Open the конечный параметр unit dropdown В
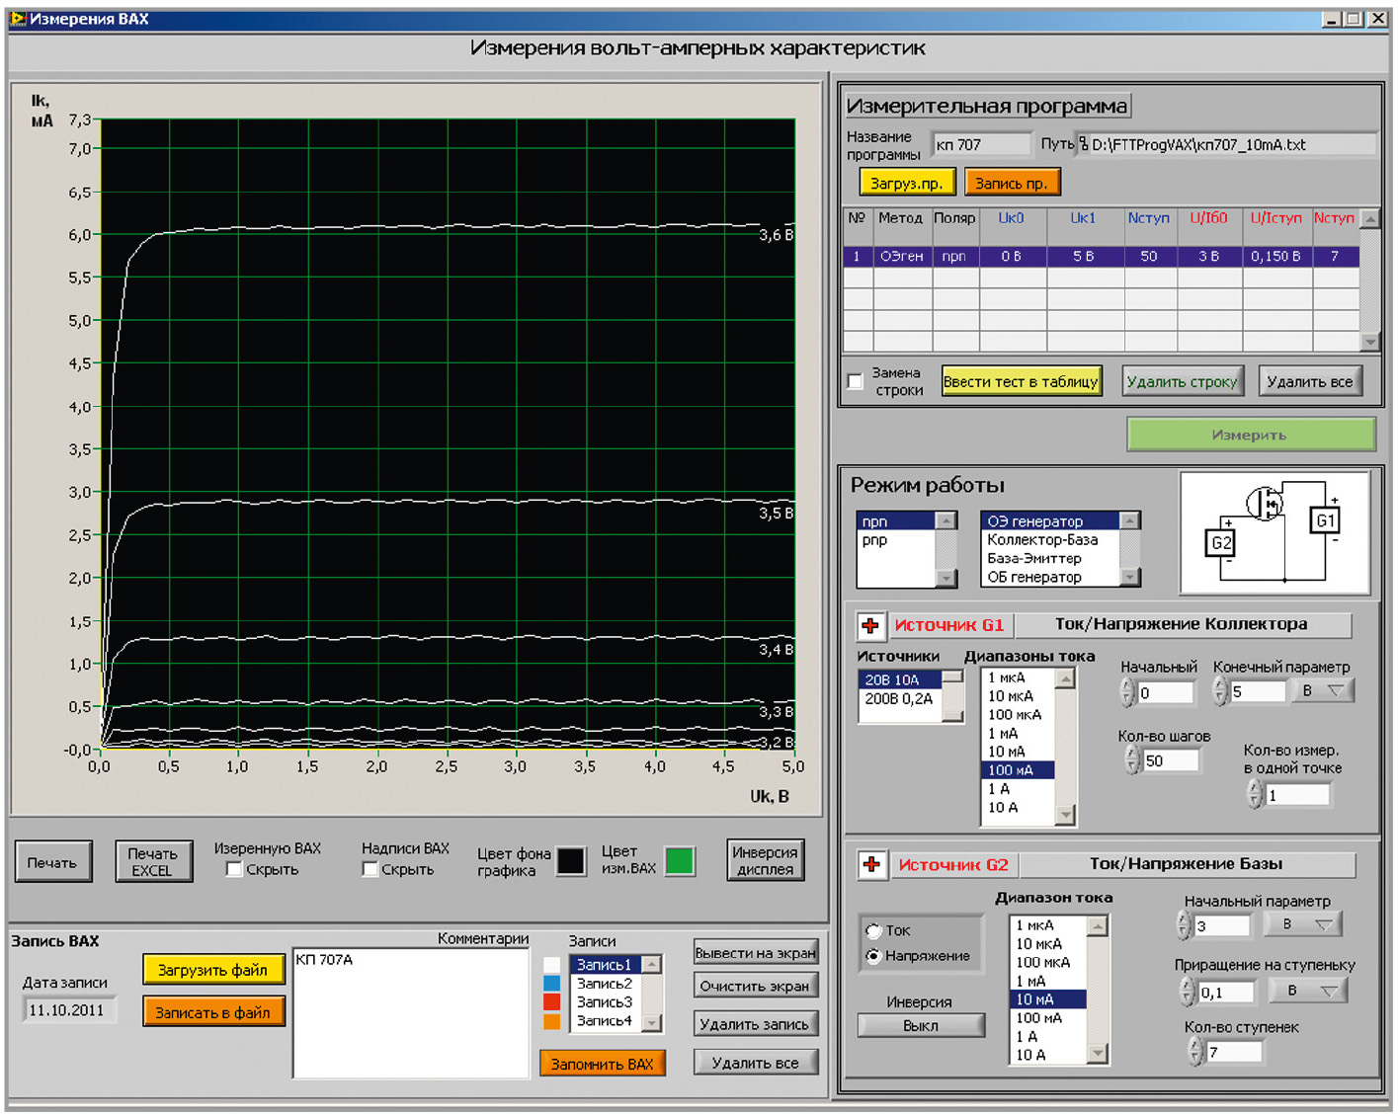 click(x=1323, y=691)
